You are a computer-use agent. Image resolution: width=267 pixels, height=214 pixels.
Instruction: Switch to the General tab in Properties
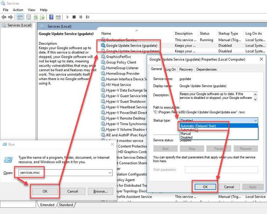click(156, 69)
